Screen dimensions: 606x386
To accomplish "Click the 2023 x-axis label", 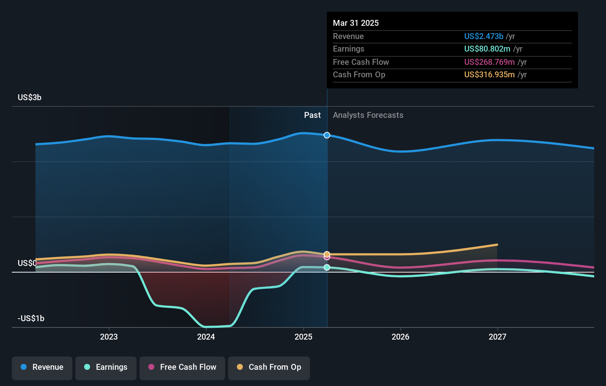I will tap(109, 337).
